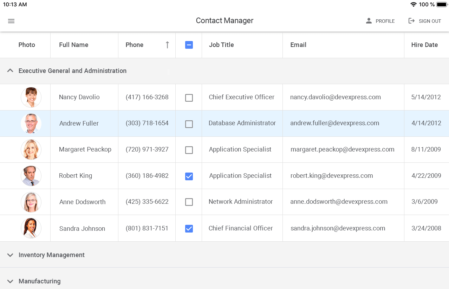The height and width of the screenshot is (289, 449).
Task: Uncheck Sandra Johnson's row checkbox
Action: [189, 228]
